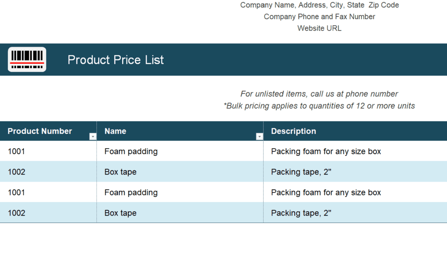Select the Product Price List title
This screenshot has width=447, height=275.
pos(115,60)
